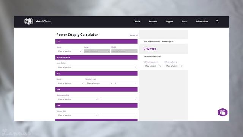Open the Memory module dropdown

click(x=77, y=99)
